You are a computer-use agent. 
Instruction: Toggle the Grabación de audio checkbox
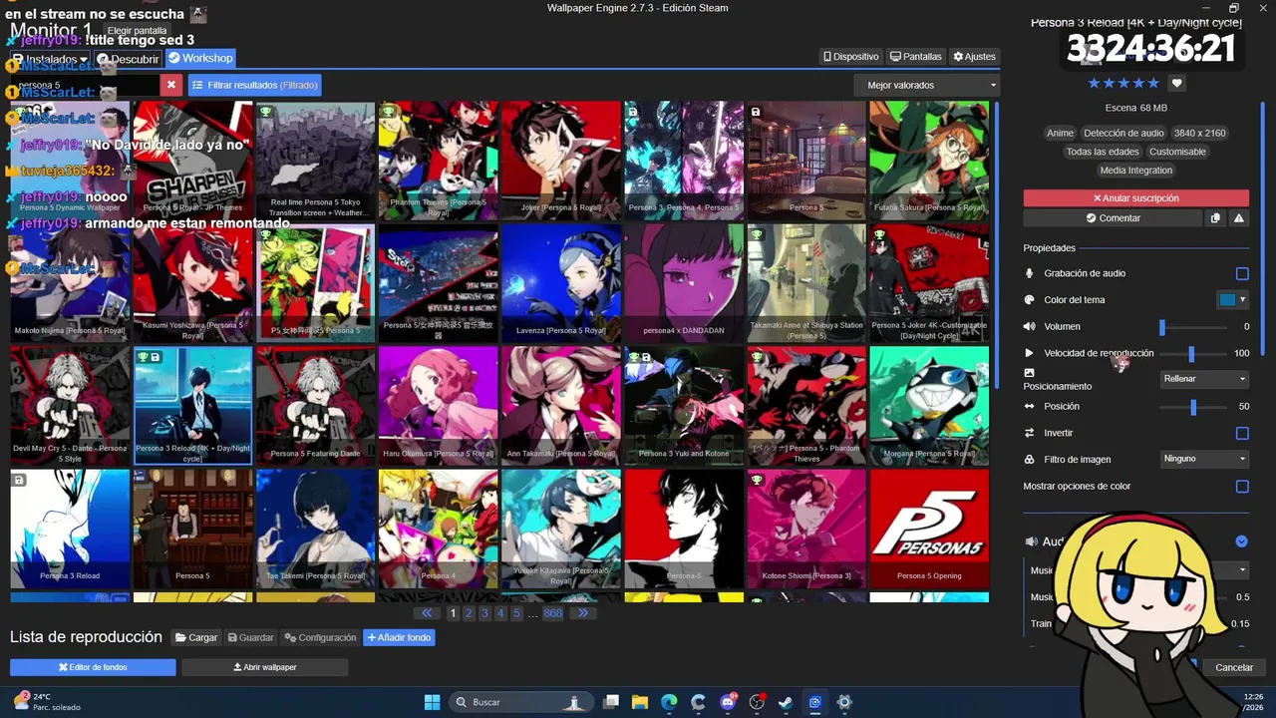pyautogui.click(x=1242, y=273)
